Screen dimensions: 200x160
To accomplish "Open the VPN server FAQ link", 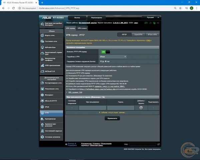I will tap(75, 92).
